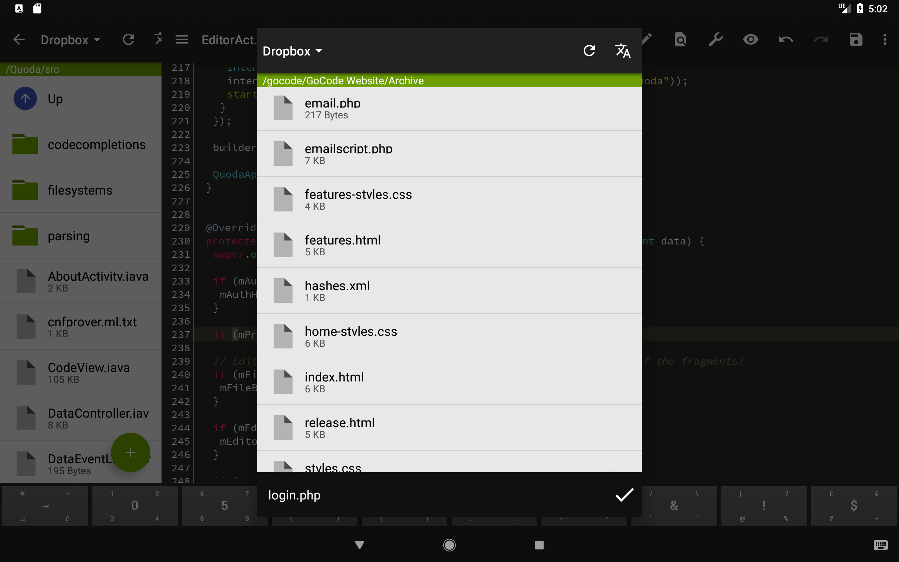Go Up one folder in sidebar
899x562 pixels.
click(81, 99)
